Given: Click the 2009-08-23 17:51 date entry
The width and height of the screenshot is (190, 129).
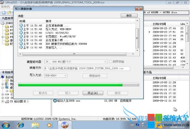Looking at the screenshot, I should click(x=164, y=32).
